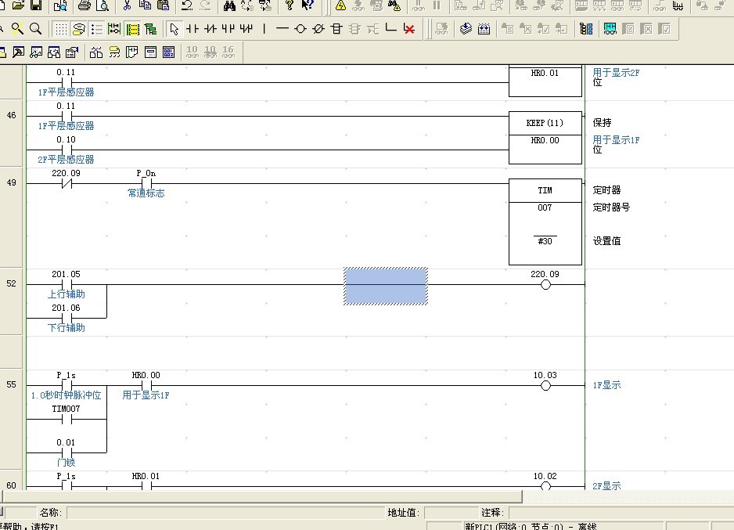Click the magnifier zoom icon
This screenshot has width=734, height=530.
click(x=34, y=29)
